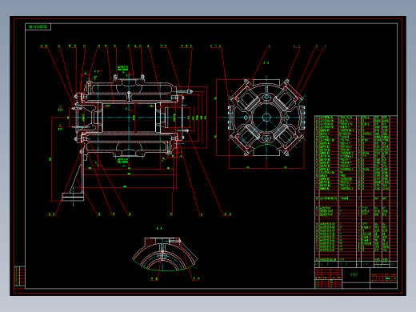Select the title block name cell at bottom-right
This screenshot has width=416, height=312.
point(356,275)
